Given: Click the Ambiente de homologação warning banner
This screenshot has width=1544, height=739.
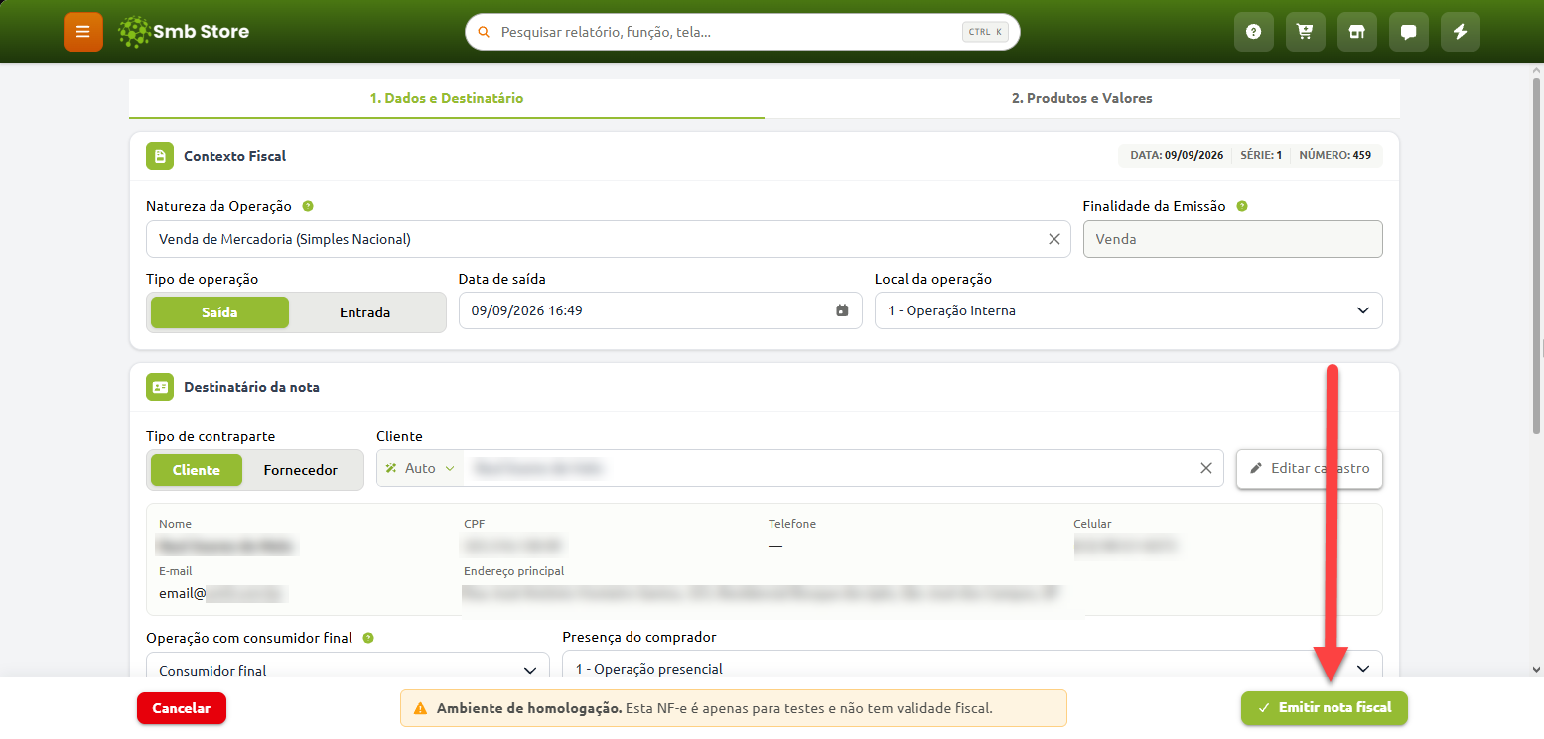Looking at the screenshot, I should (734, 708).
